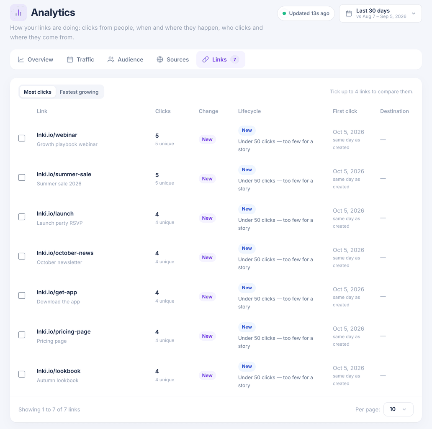Switch to Most clicks sorting
This screenshot has width=432, height=429.
(38, 92)
